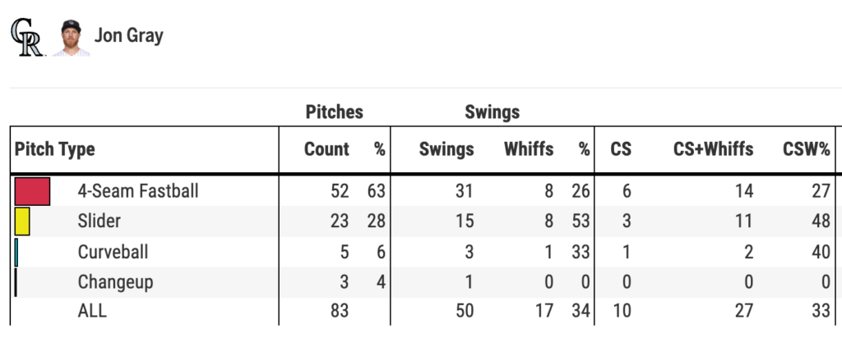Image resolution: width=842 pixels, height=347 pixels.
Task: Click the Pitches group header
Action: click(334, 112)
